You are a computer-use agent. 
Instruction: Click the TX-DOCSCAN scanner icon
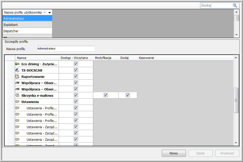click(x=18, y=70)
